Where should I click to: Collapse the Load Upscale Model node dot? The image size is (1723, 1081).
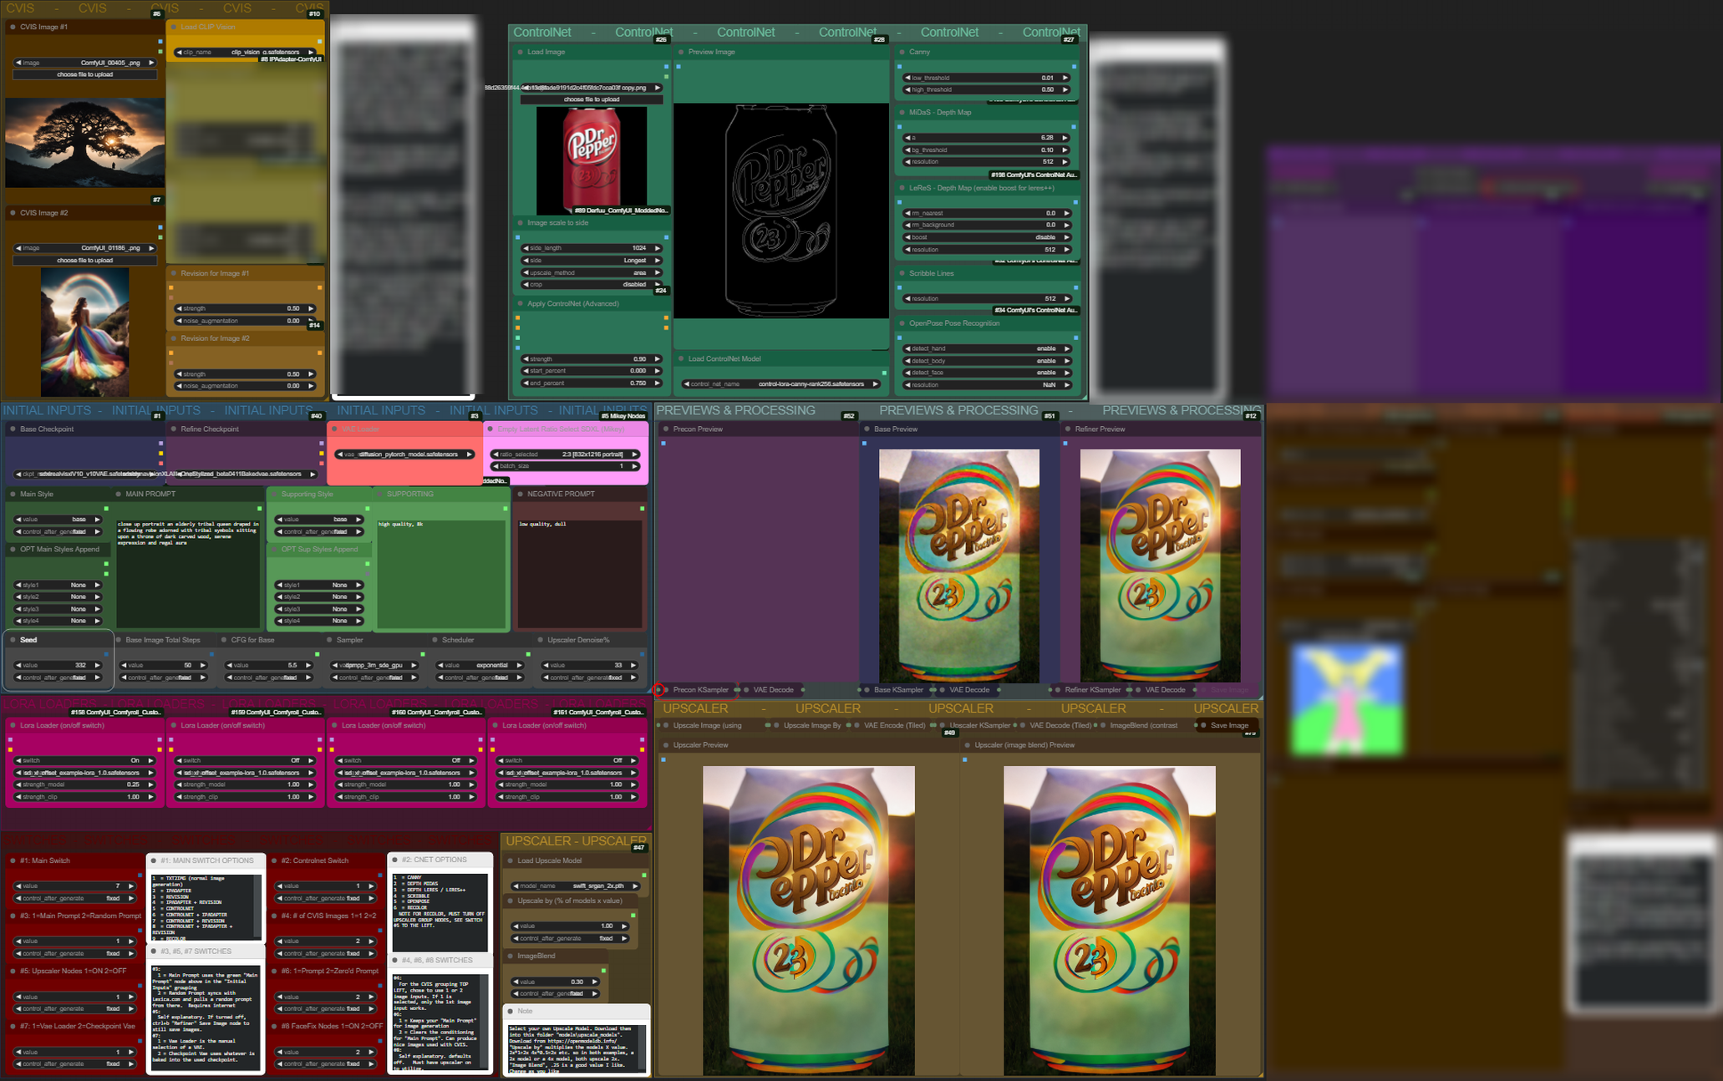click(x=510, y=860)
